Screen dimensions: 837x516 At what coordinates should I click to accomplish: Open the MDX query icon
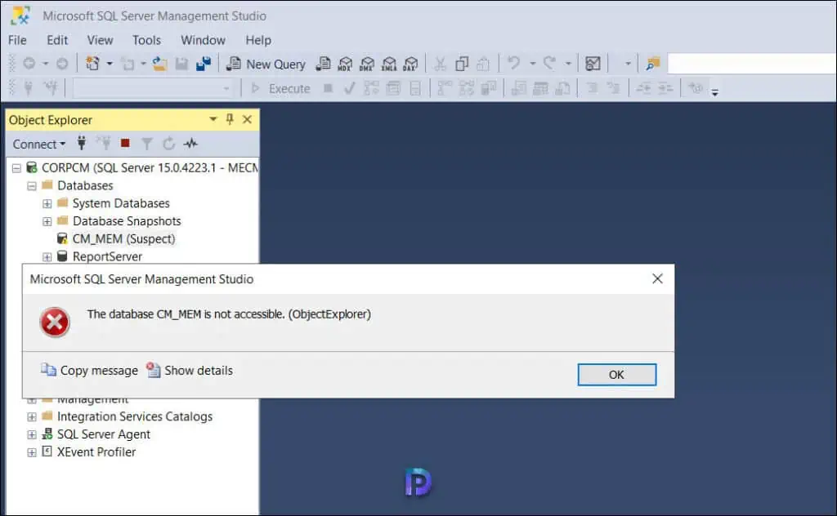pos(345,64)
